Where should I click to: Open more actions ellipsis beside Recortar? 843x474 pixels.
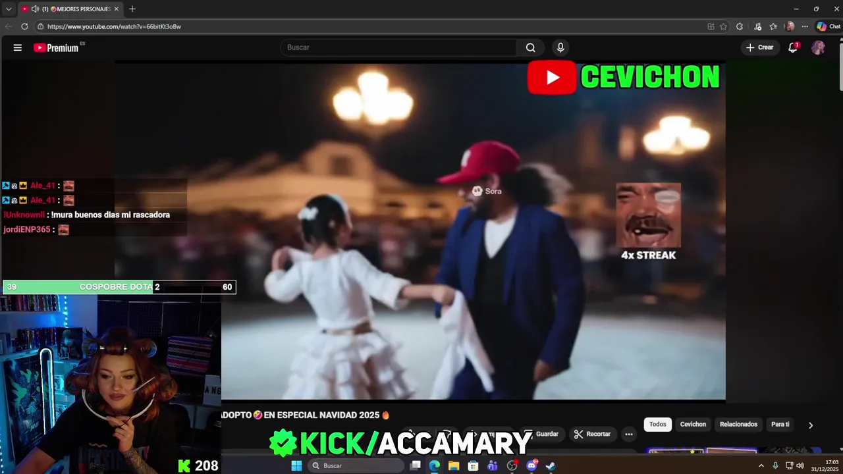coord(629,434)
